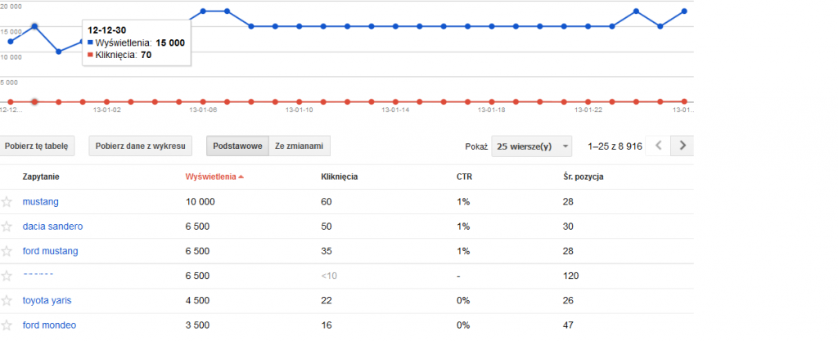Screen dimensions: 838x341
Task: Star the mustang query row
Action: click(x=7, y=201)
